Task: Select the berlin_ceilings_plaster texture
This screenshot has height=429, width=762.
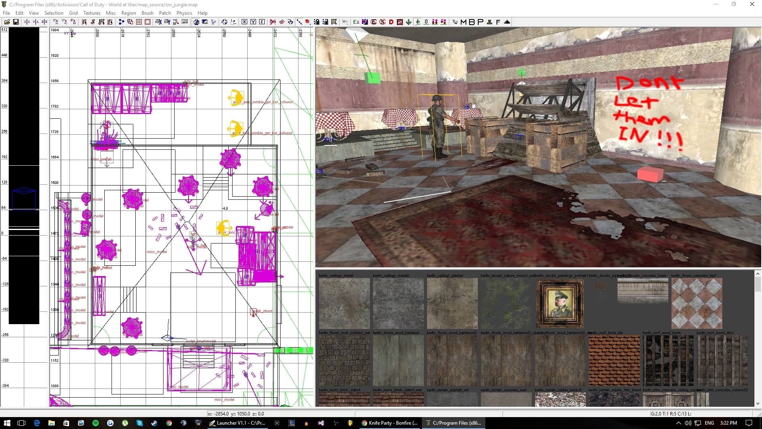Action: (452, 303)
